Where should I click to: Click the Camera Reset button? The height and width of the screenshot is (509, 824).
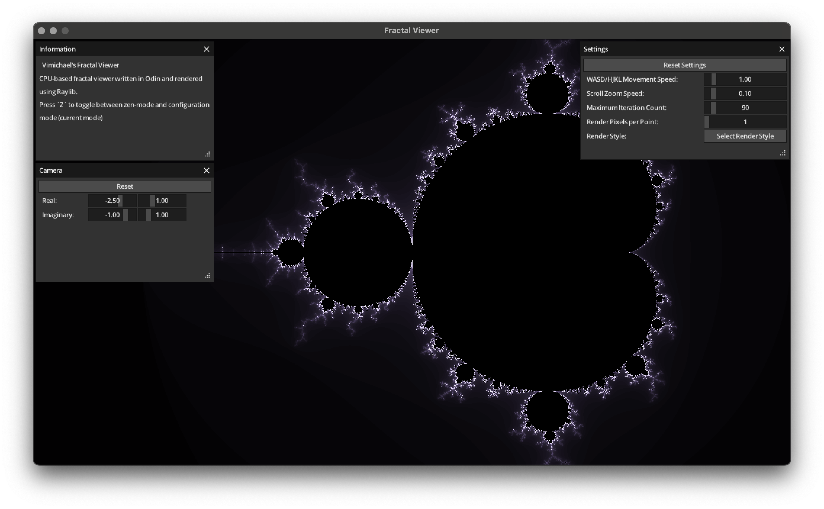[x=125, y=186]
